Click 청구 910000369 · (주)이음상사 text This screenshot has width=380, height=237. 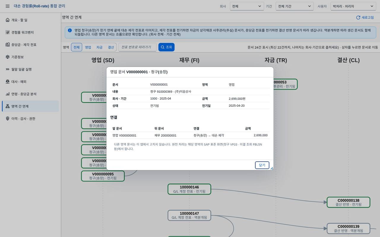click(x=171, y=92)
